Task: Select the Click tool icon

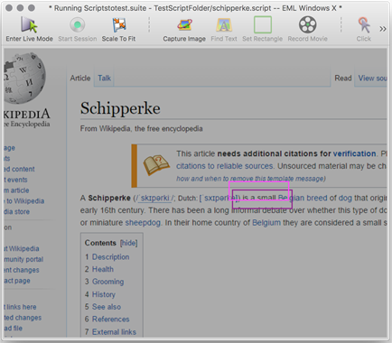Action: (364, 25)
